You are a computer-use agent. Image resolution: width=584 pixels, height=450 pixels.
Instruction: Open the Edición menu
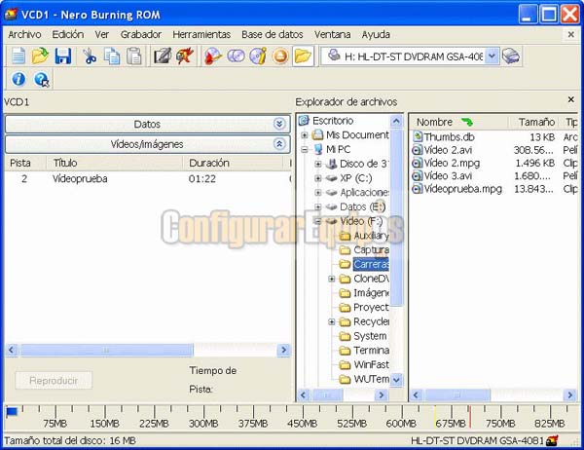(x=68, y=35)
